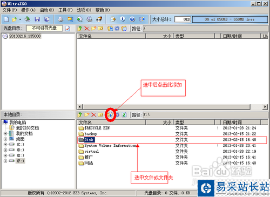The height and width of the screenshot is (197, 270).
Task: Open local pane gear settings icon
Action: pos(117,114)
